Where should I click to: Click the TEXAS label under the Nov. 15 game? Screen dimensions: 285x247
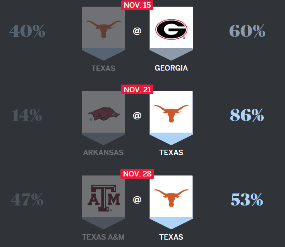pyautogui.click(x=103, y=68)
